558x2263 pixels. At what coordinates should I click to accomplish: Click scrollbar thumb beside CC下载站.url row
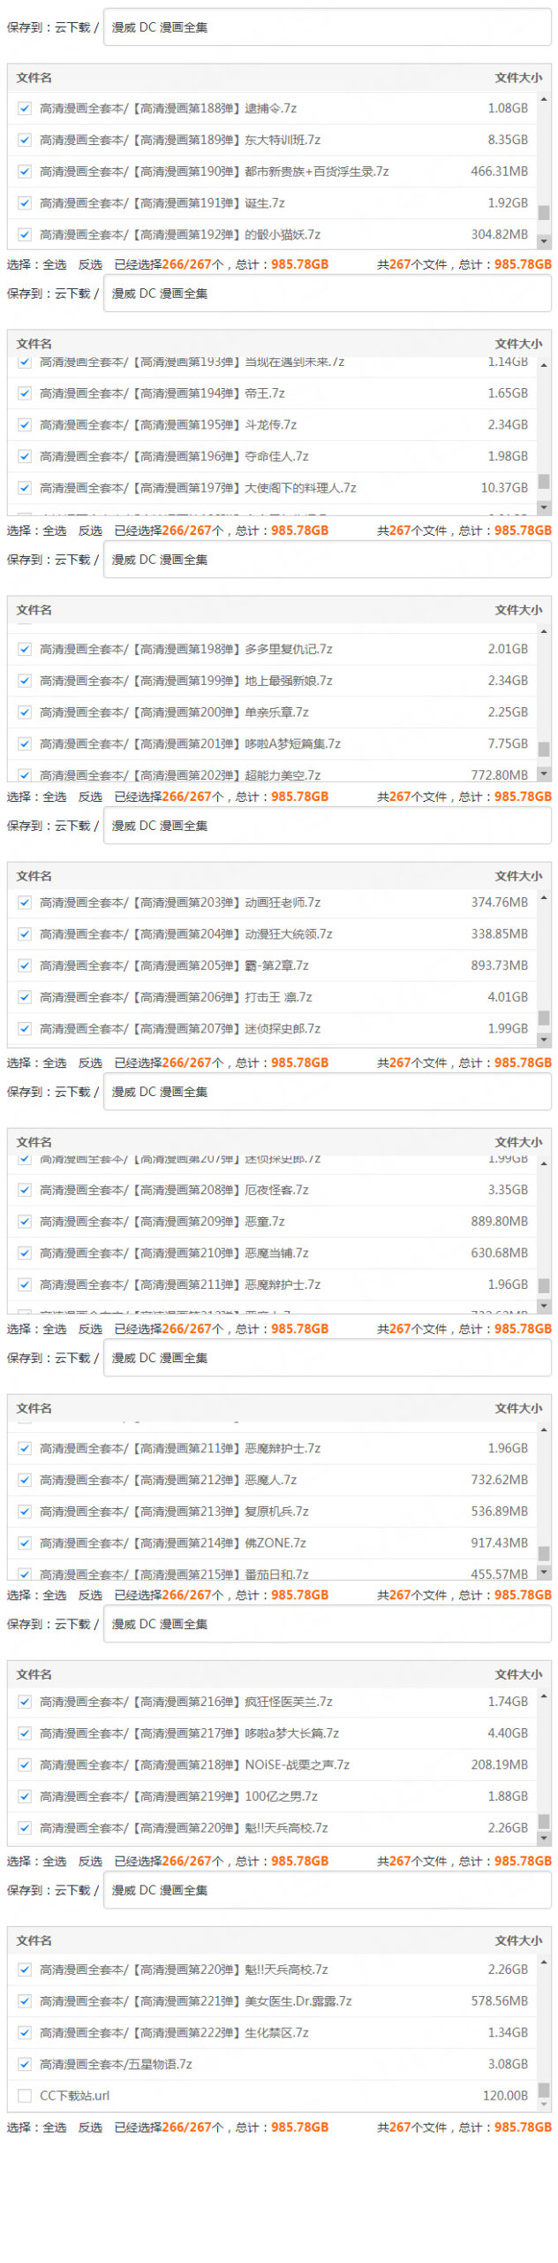544,2090
